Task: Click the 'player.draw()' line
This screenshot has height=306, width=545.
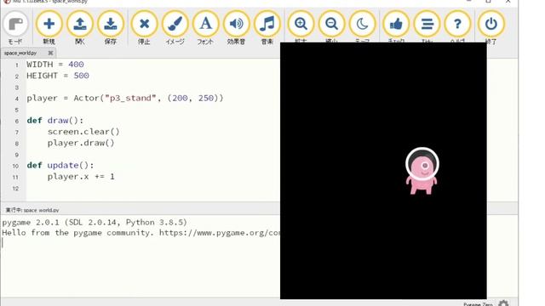Action: point(81,143)
